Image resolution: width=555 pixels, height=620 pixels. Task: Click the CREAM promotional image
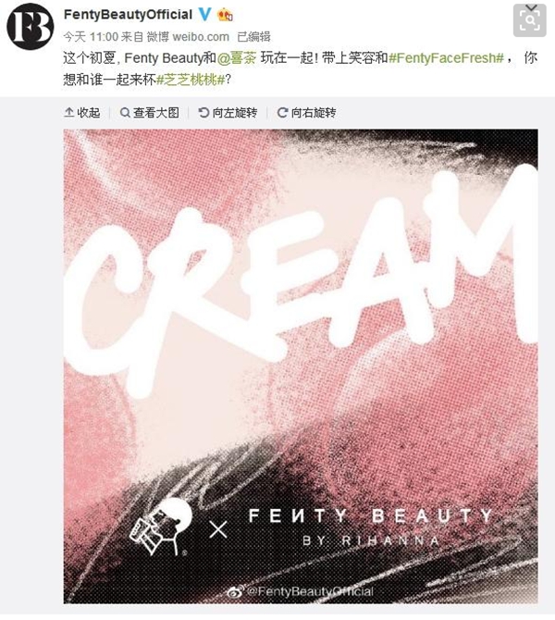301,366
